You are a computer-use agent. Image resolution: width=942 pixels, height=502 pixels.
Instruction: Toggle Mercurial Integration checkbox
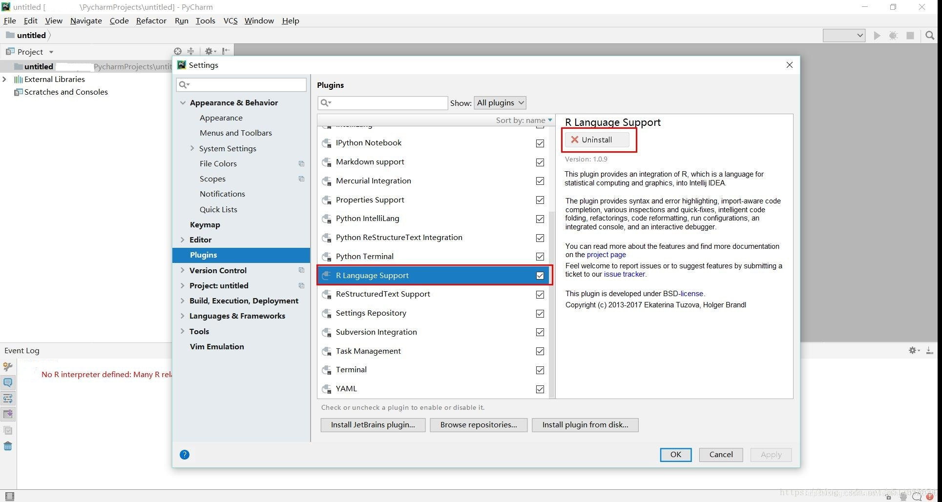coord(540,181)
